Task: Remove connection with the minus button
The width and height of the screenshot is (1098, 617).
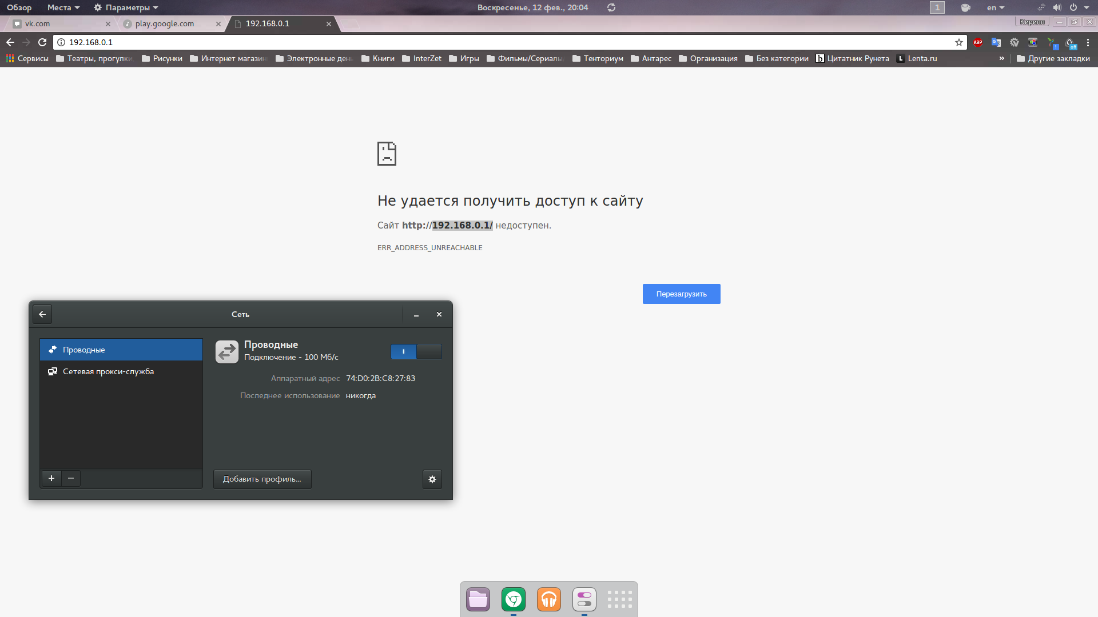Action: 71,478
